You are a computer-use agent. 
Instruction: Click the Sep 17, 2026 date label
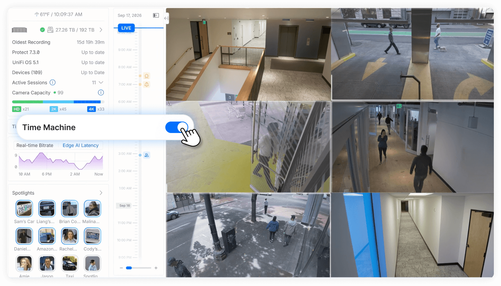[x=130, y=15]
